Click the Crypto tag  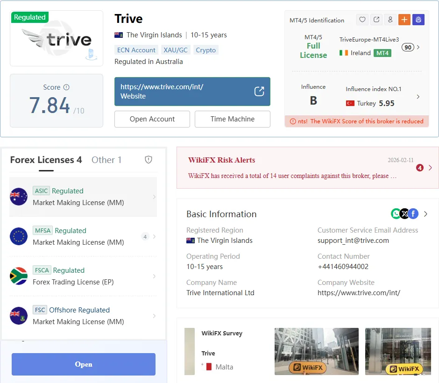tap(206, 50)
